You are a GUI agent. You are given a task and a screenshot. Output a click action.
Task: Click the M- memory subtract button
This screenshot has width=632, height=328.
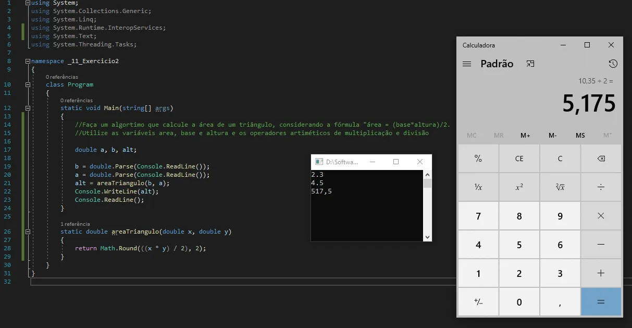(553, 136)
